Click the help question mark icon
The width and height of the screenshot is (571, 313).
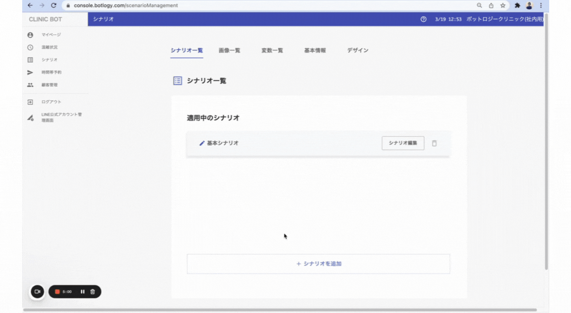click(x=423, y=19)
